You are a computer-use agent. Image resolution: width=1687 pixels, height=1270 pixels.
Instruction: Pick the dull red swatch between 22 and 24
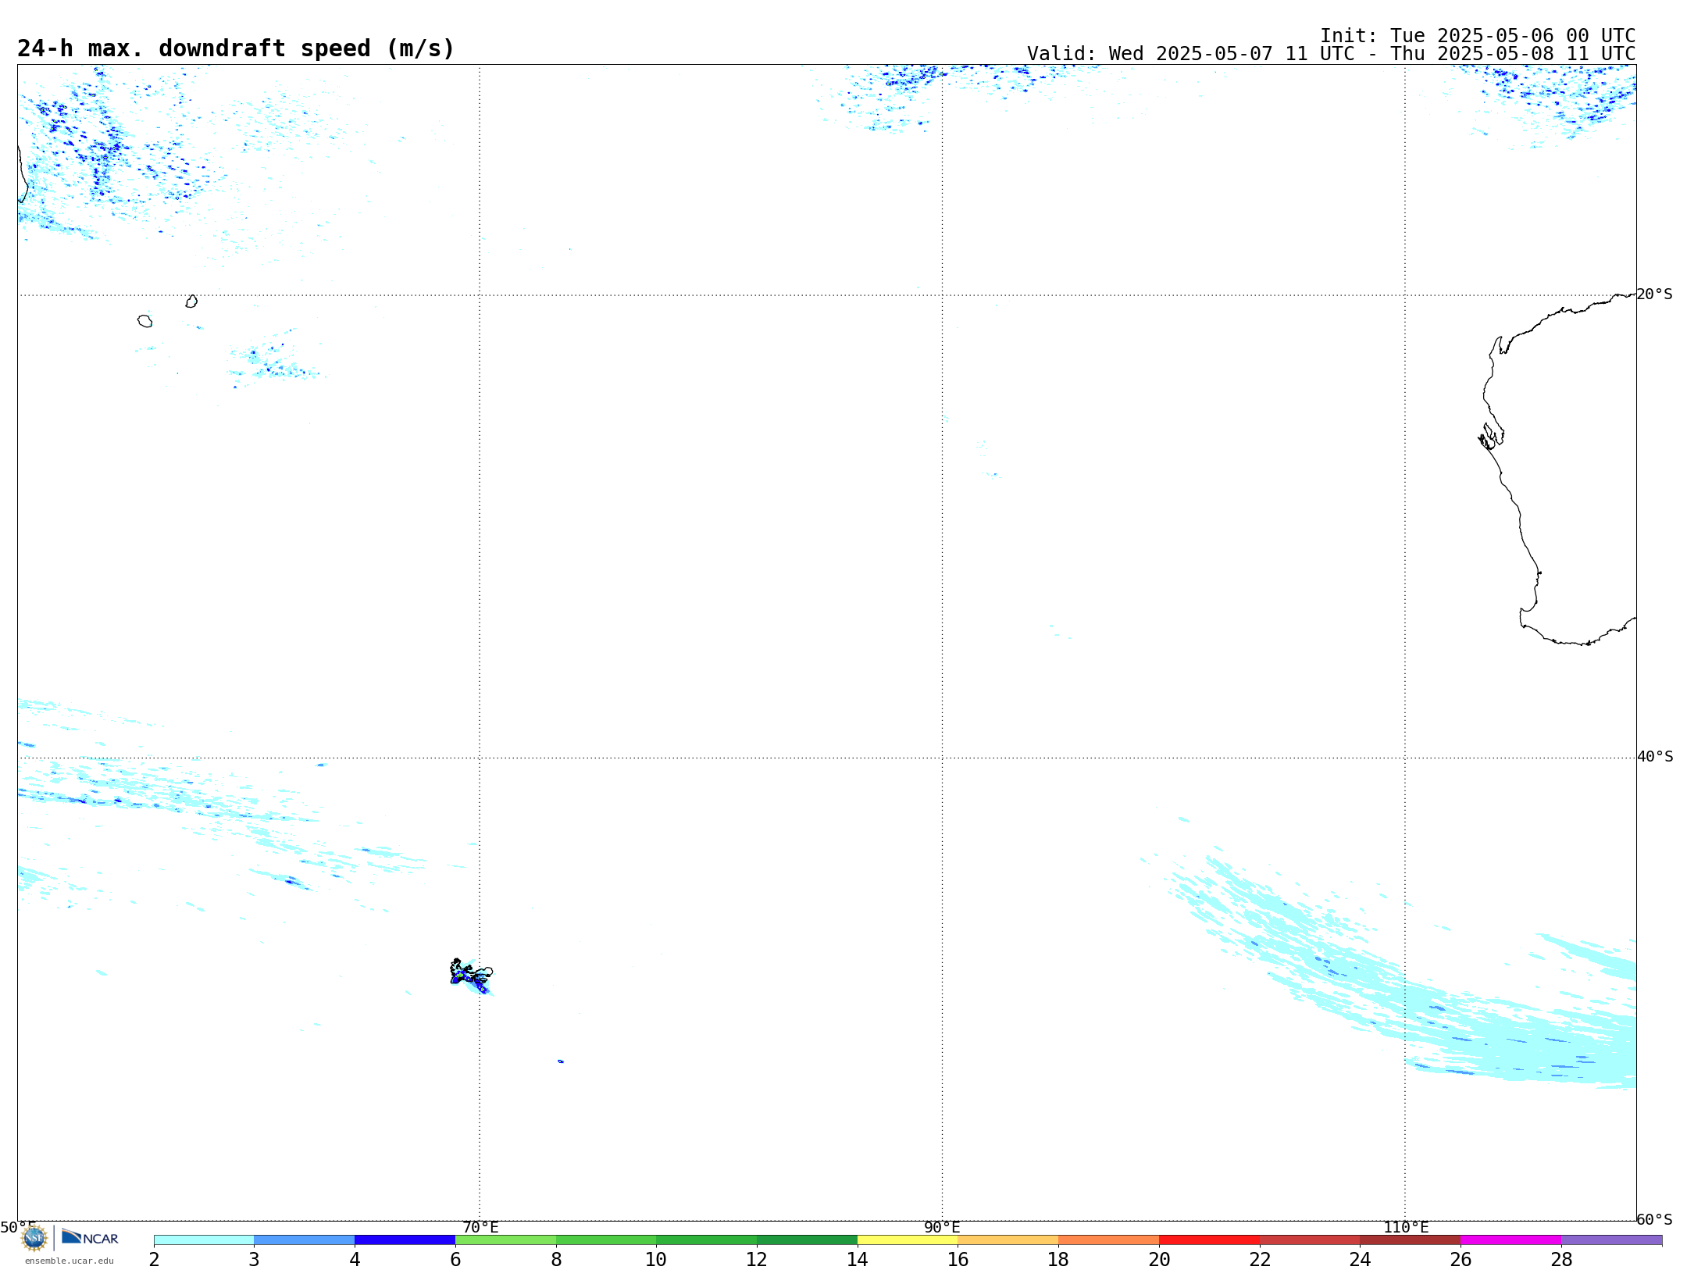1310,1240
